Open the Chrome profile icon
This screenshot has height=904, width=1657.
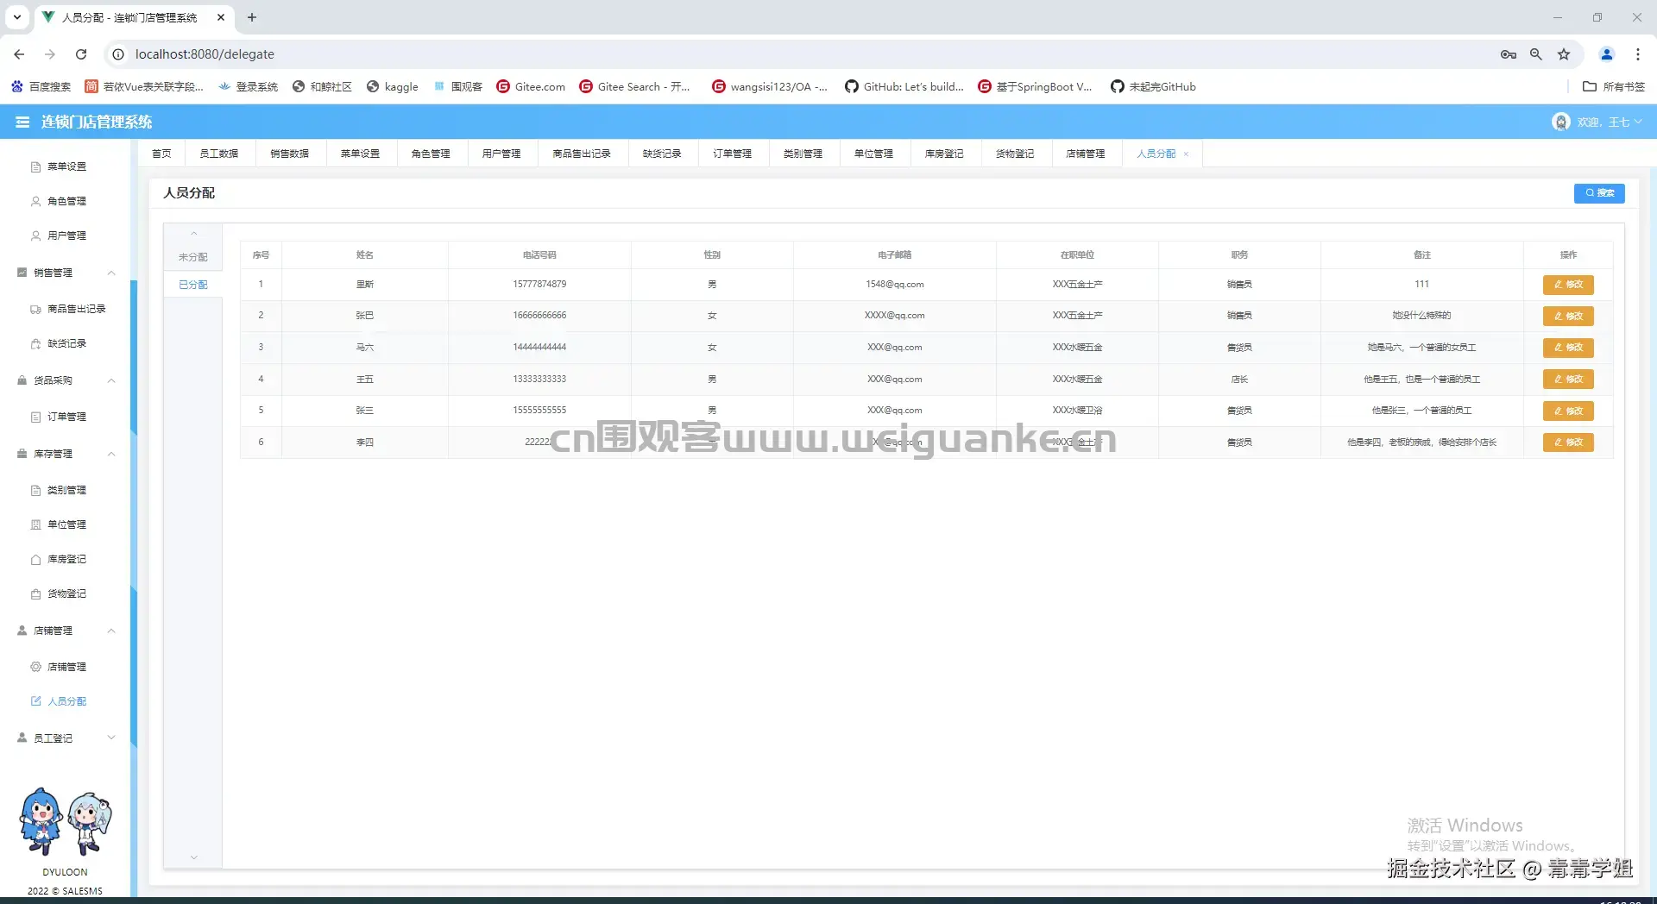[1607, 54]
